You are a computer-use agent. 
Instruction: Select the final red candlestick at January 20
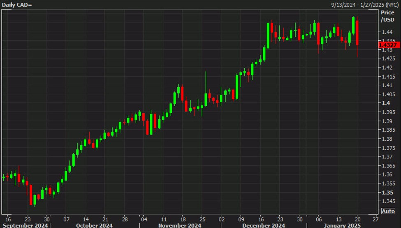(358, 32)
